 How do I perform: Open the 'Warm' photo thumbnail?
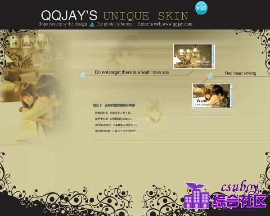tap(212, 95)
